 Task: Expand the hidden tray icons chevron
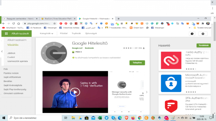point(179,118)
